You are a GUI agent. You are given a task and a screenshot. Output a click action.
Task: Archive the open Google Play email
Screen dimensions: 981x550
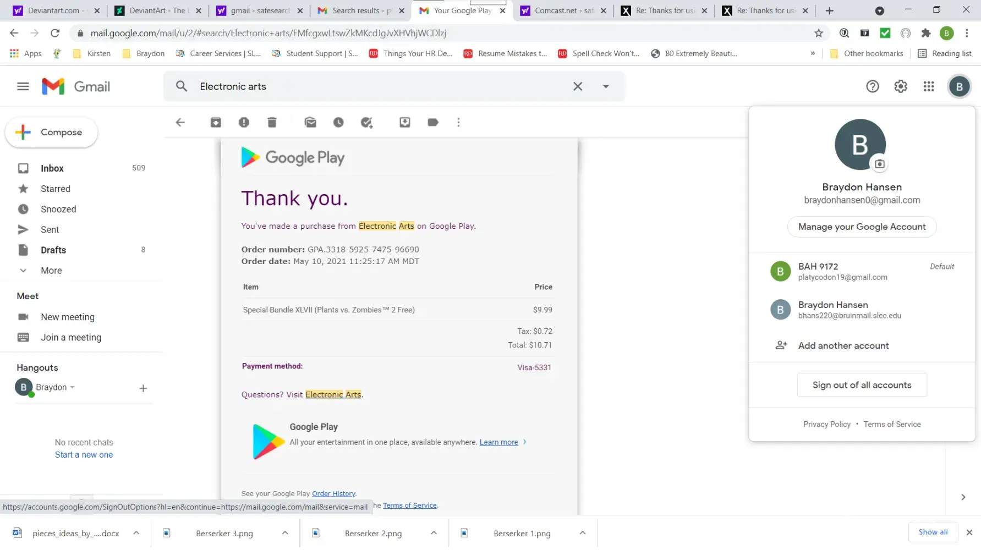[216, 123]
